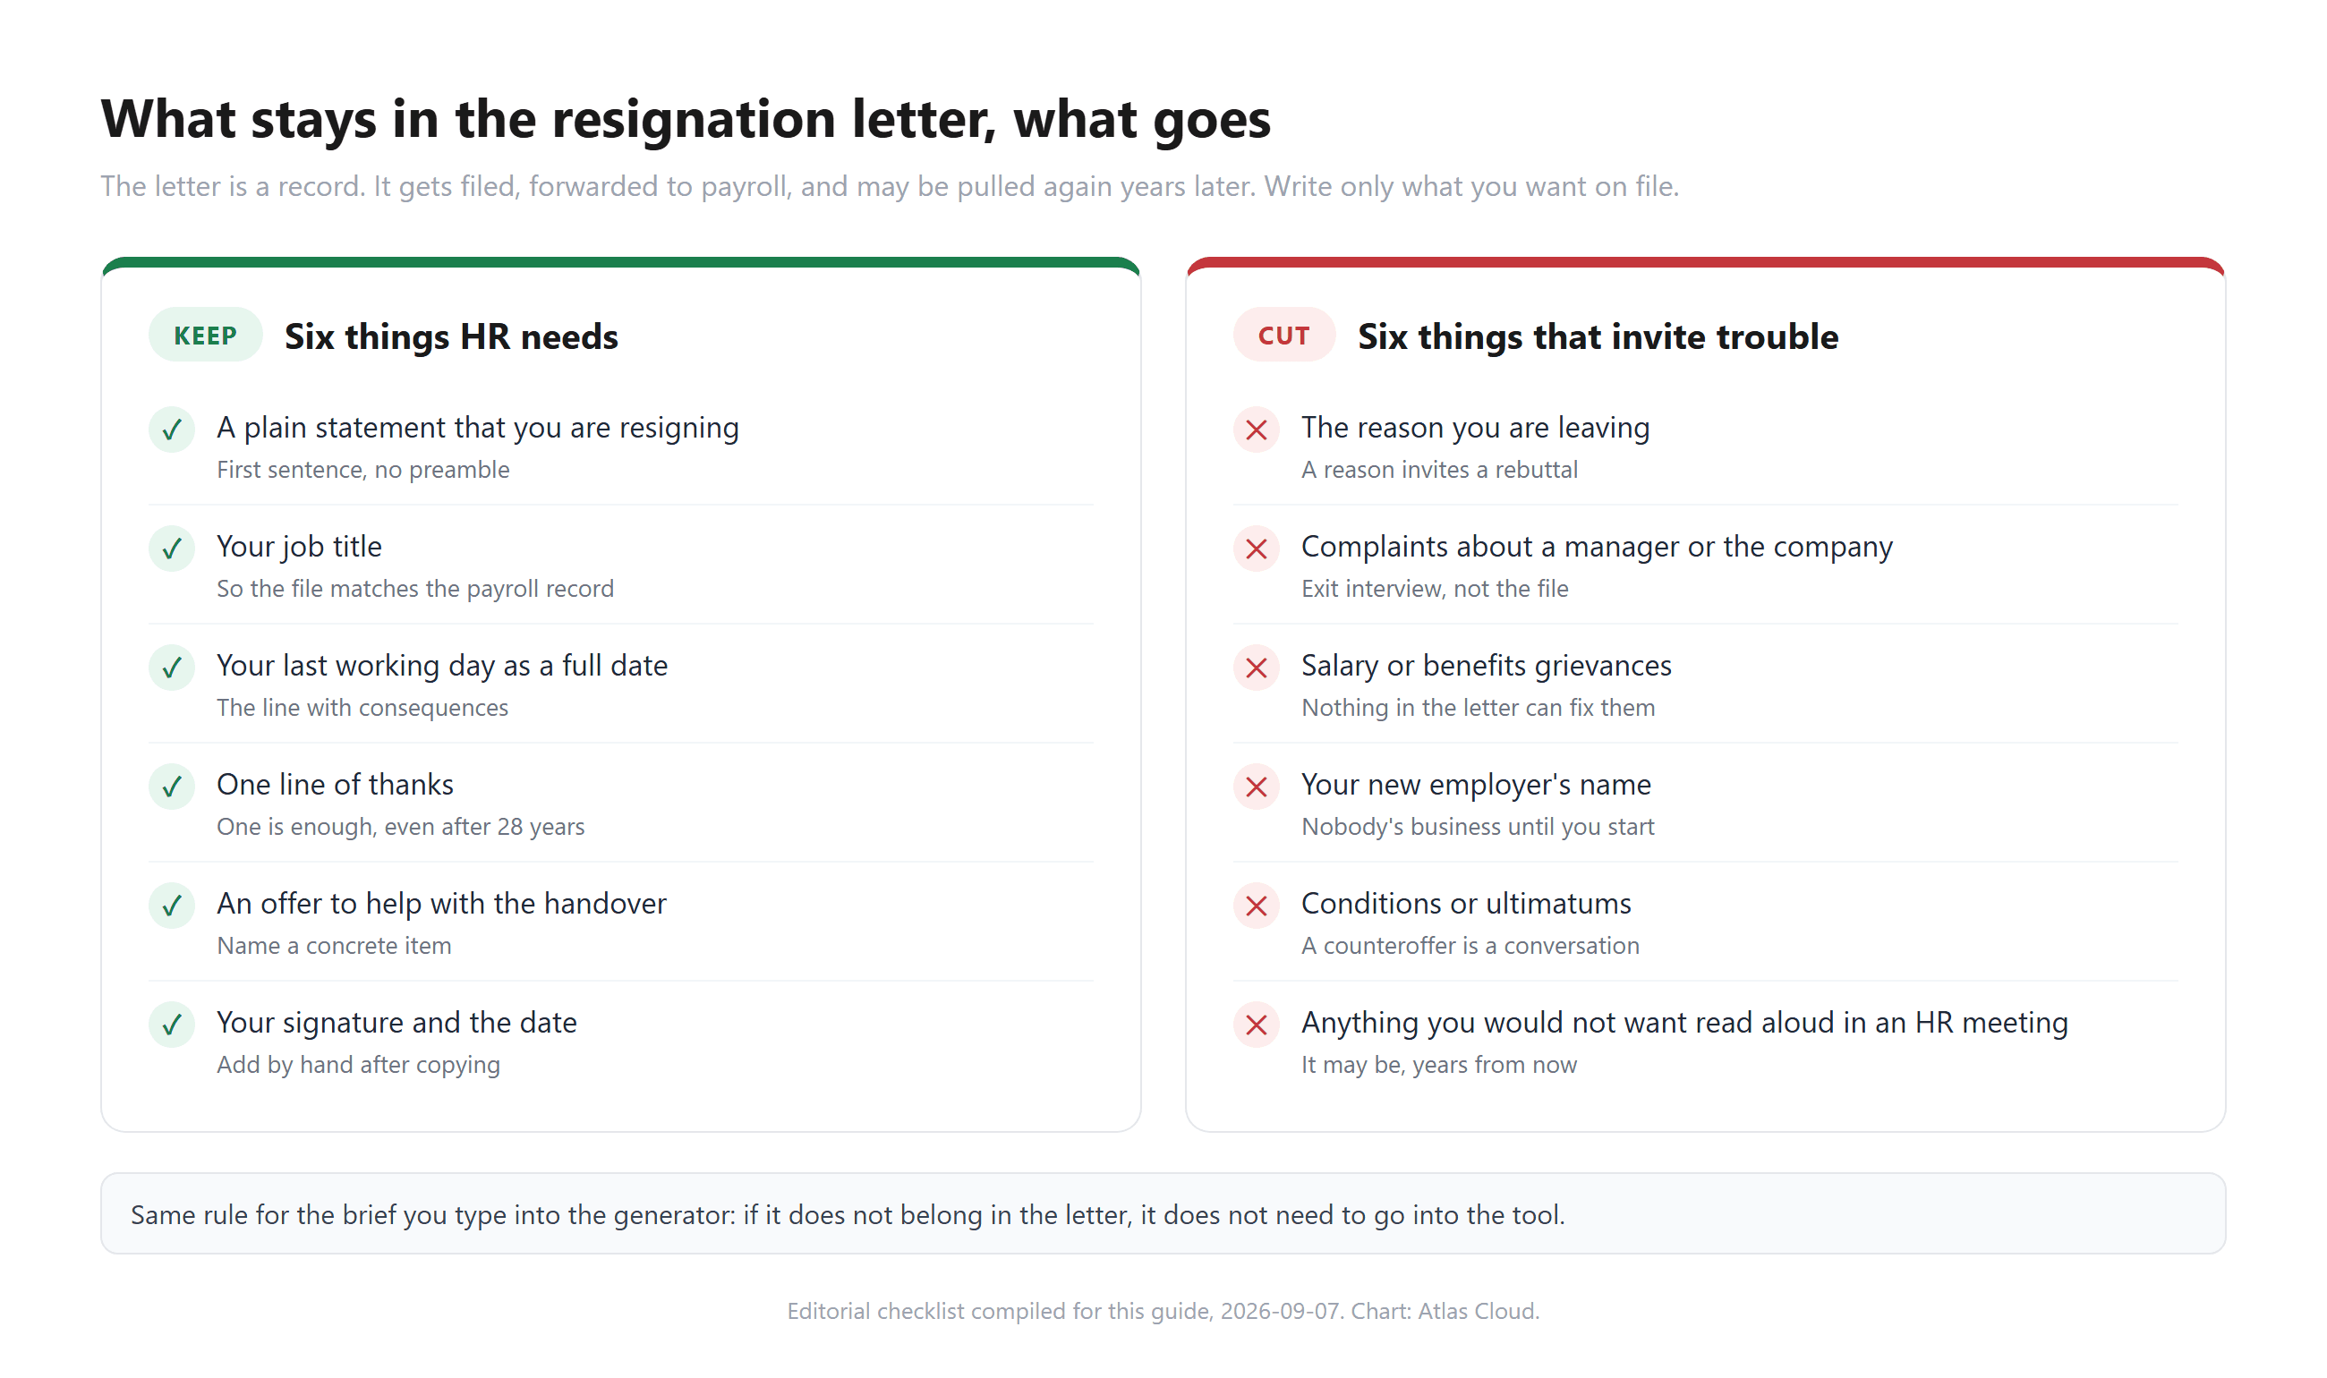Select the X icon for 'Anything you would not want read aloud'
The height and width of the screenshot is (1378, 2327).
(x=1257, y=1025)
